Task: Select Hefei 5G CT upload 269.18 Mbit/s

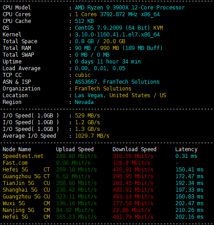Action: (76, 170)
